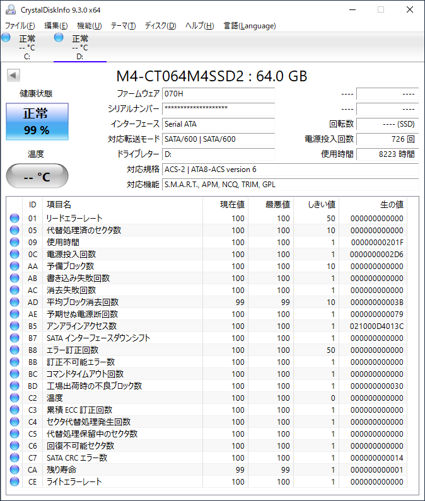
Task: Click status orb for リードエラーレート row
Action: click(15, 219)
